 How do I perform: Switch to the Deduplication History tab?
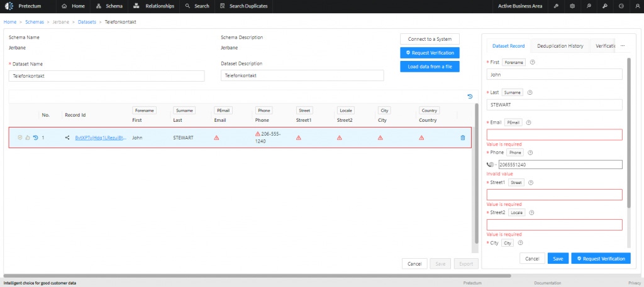pyautogui.click(x=560, y=46)
